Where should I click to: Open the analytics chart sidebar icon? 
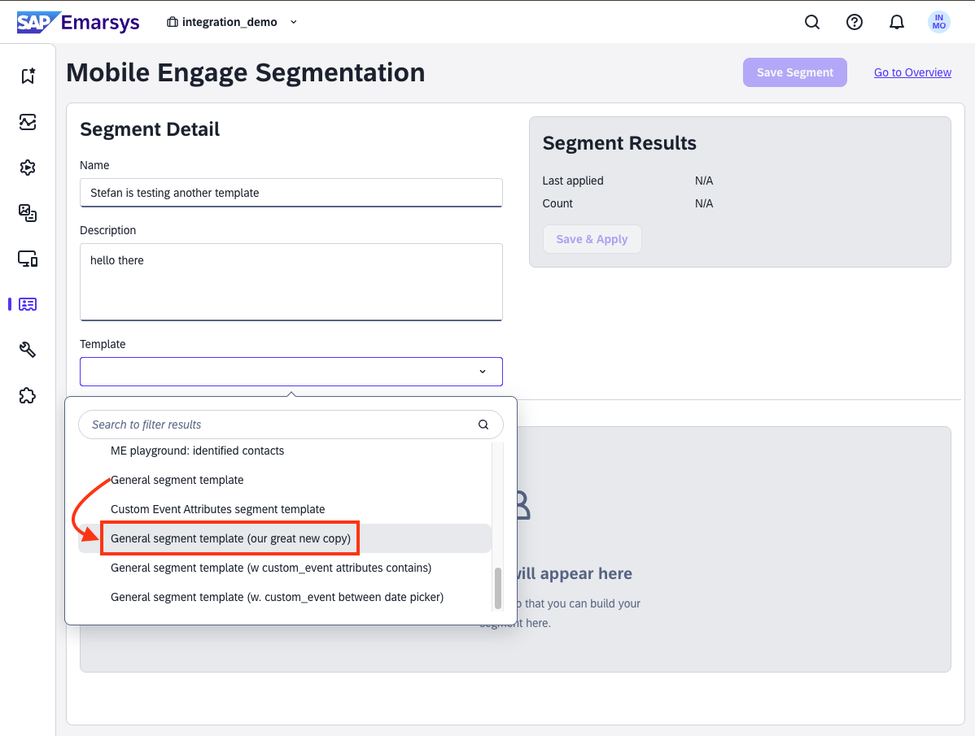(x=28, y=122)
